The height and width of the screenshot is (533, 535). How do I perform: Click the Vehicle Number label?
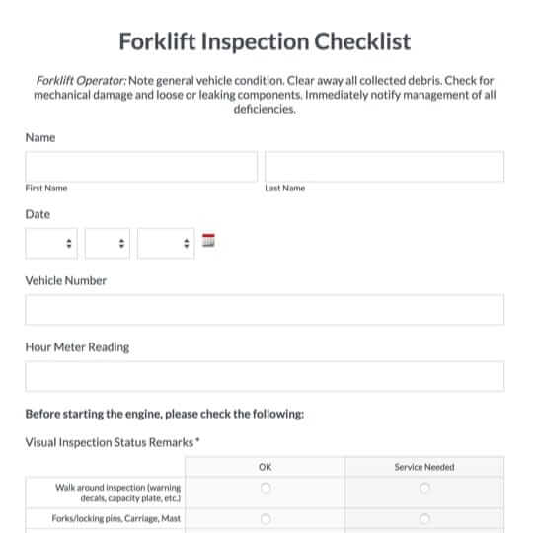click(66, 280)
